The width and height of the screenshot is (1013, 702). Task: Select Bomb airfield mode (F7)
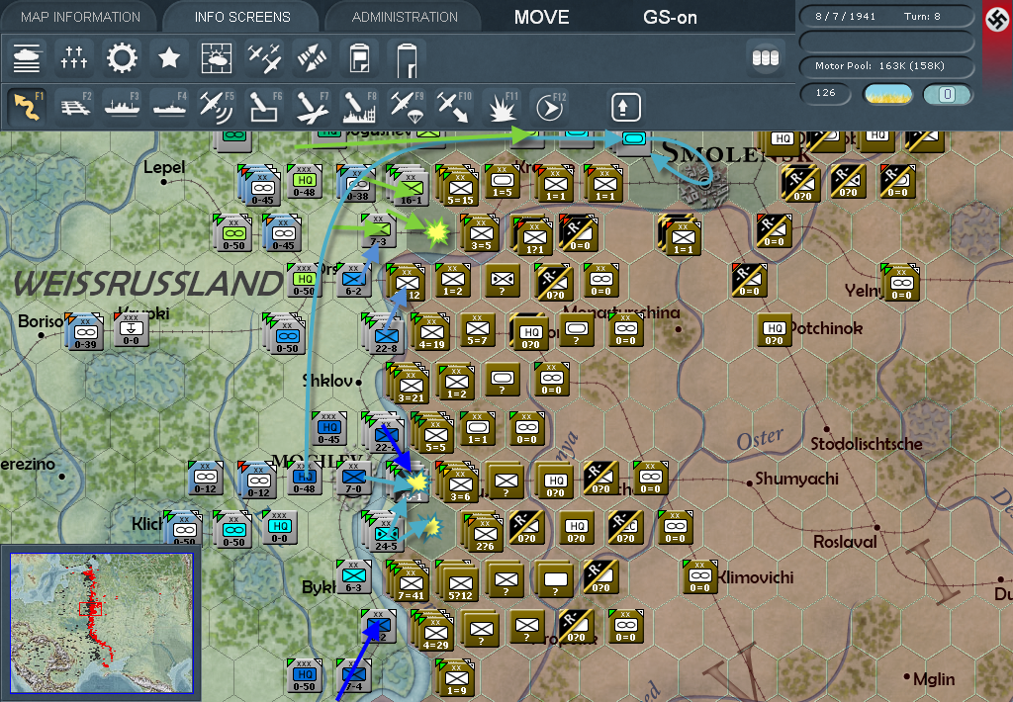coord(312,107)
